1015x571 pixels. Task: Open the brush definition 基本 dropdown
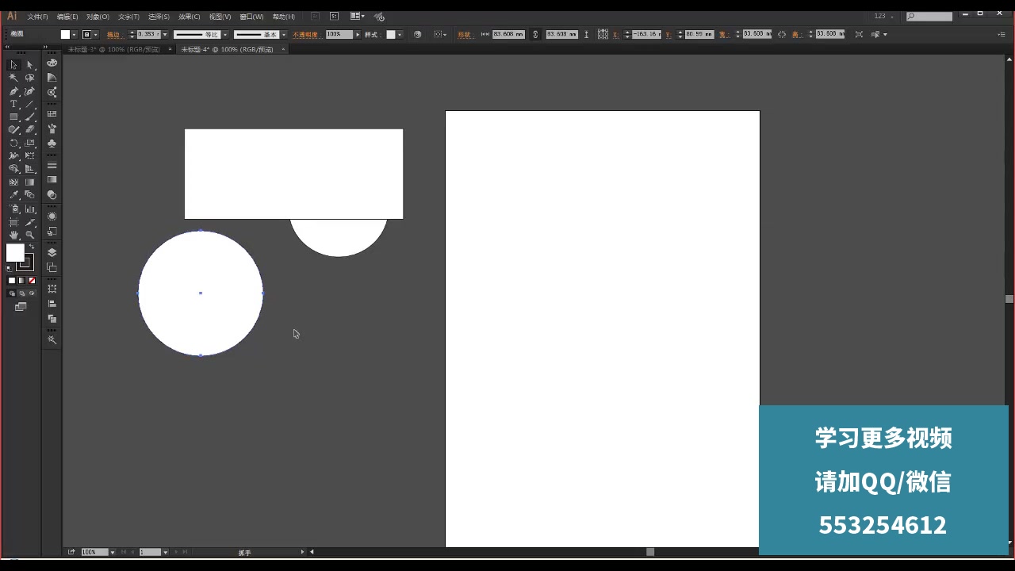(x=284, y=34)
